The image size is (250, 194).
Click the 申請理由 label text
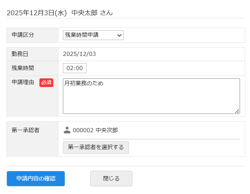(x=23, y=83)
